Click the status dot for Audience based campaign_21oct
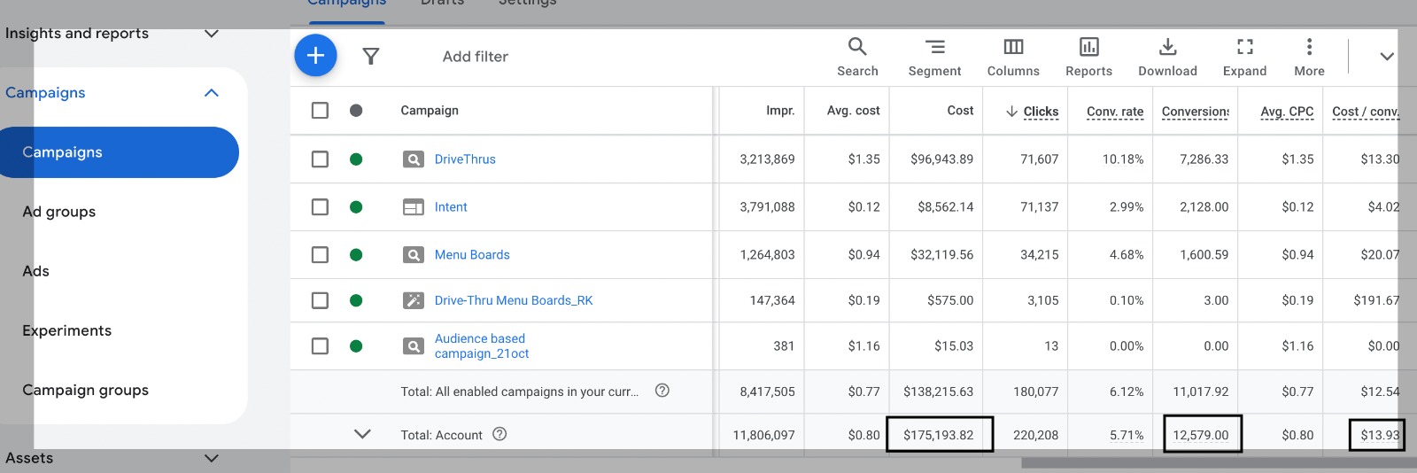Viewport: 1417px width, 473px height. click(x=356, y=346)
